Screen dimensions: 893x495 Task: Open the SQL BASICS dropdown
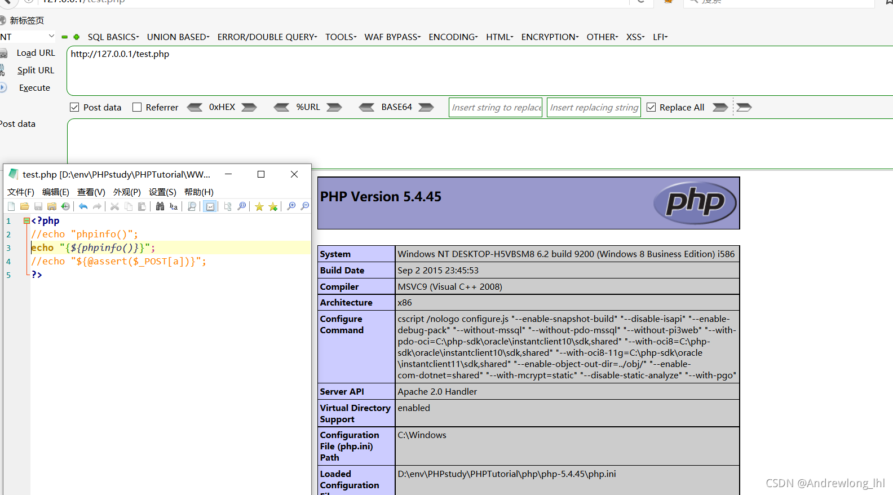[113, 37]
